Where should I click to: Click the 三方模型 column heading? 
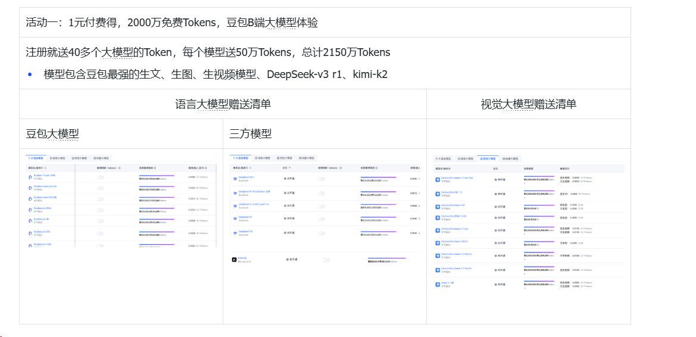(x=251, y=133)
